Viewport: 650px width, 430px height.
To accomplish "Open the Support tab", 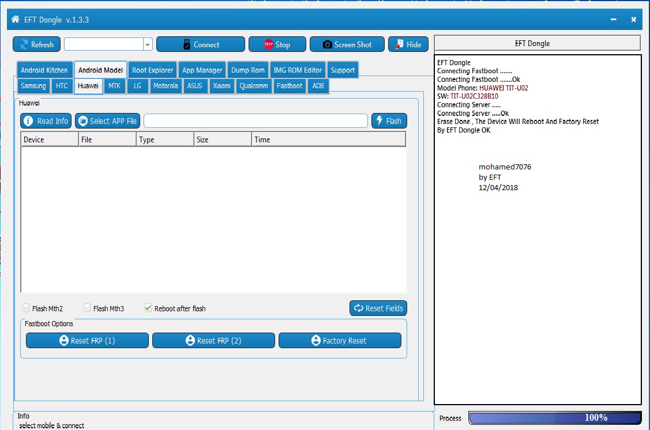I will pyautogui.click(x=343, y=70).
